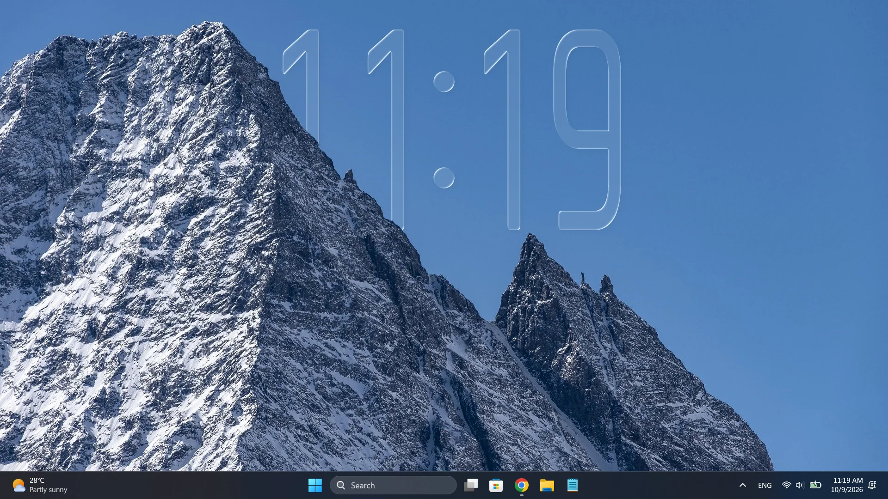Open Task View from the taskbar

471,485
